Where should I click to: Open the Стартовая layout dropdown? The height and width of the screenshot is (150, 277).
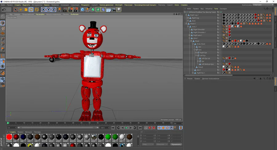(263, 5)
